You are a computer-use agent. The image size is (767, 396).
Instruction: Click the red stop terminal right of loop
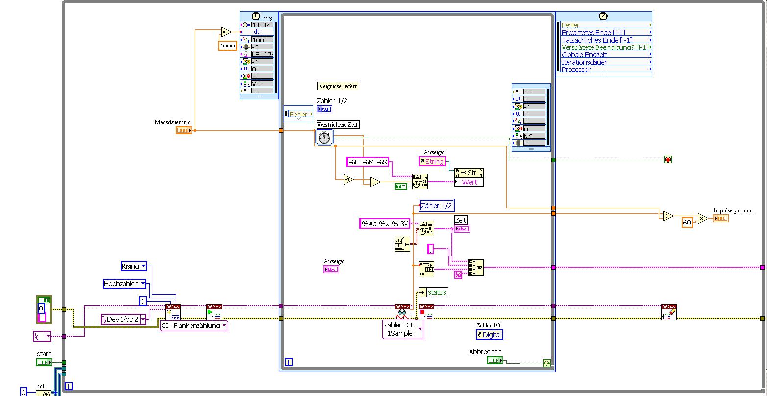pos(668,160)
